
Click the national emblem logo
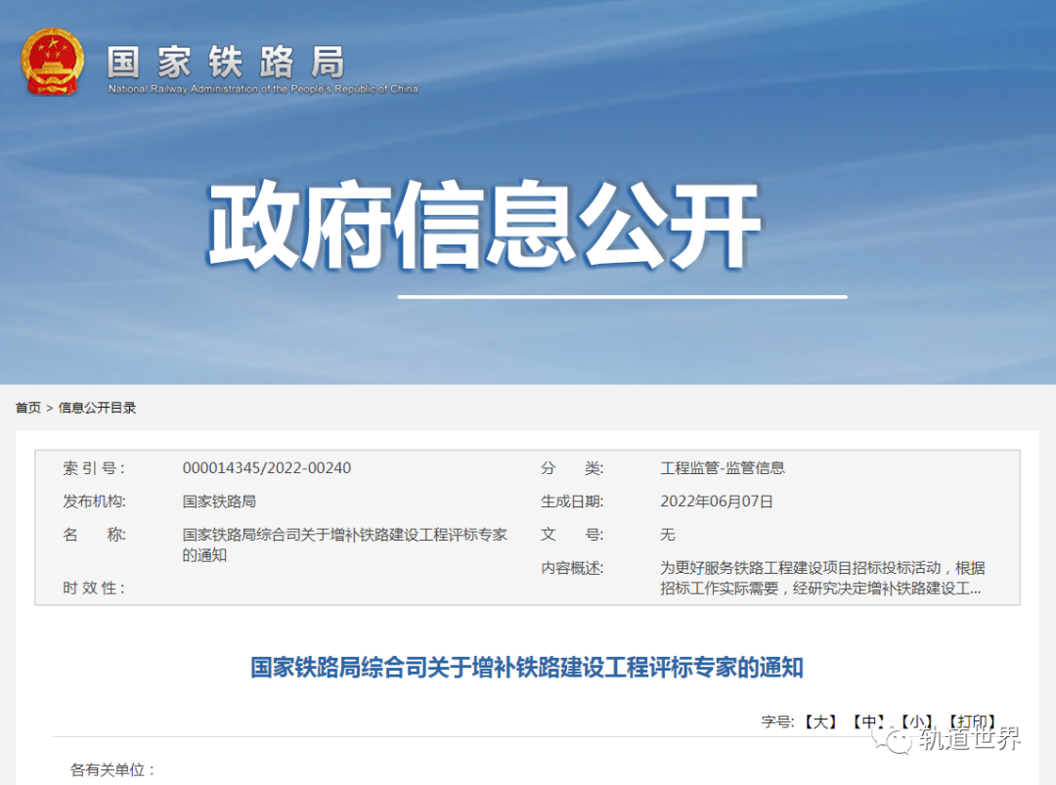(53, 62)
